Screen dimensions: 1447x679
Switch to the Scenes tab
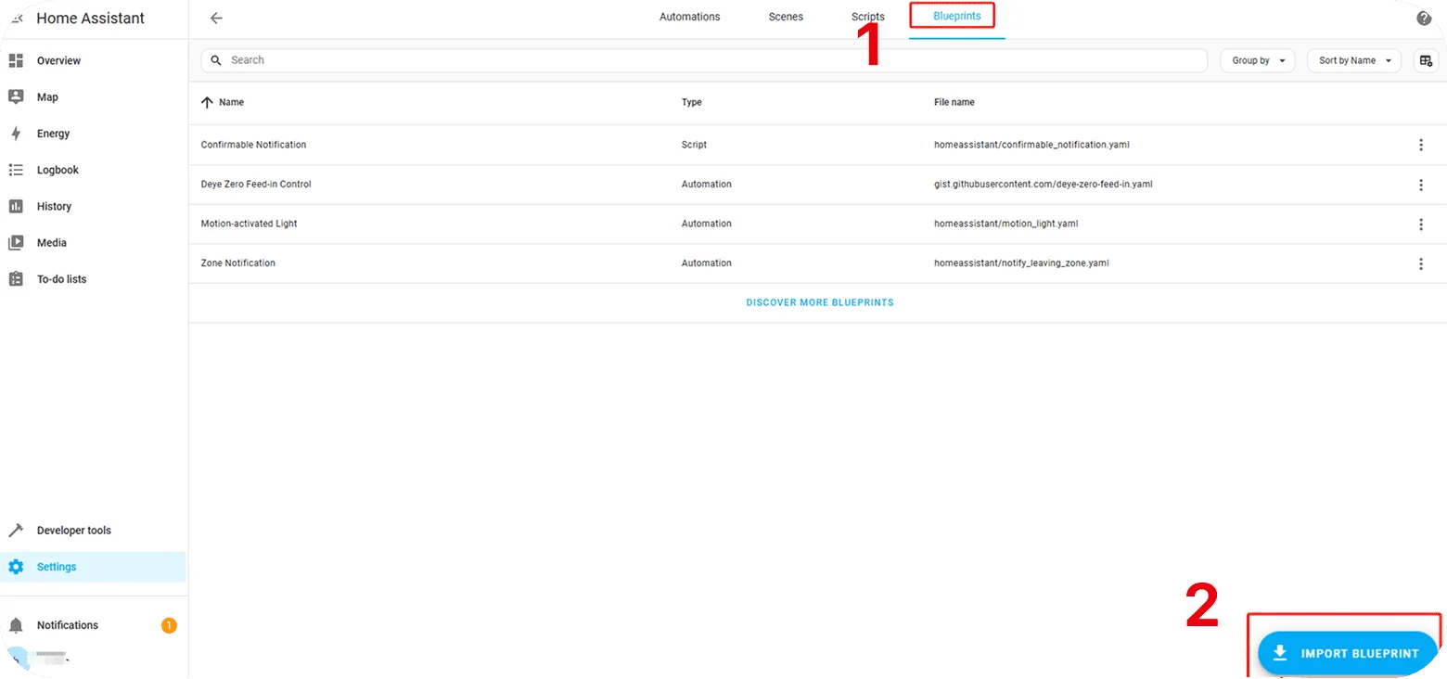(786, 17)
